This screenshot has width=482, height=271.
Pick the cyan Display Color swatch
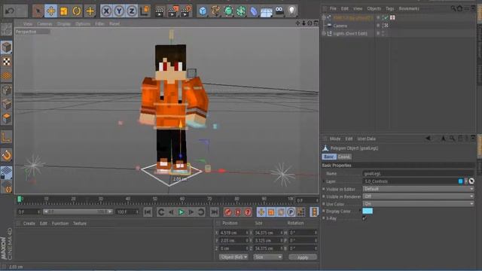click(x=368, y=211)
